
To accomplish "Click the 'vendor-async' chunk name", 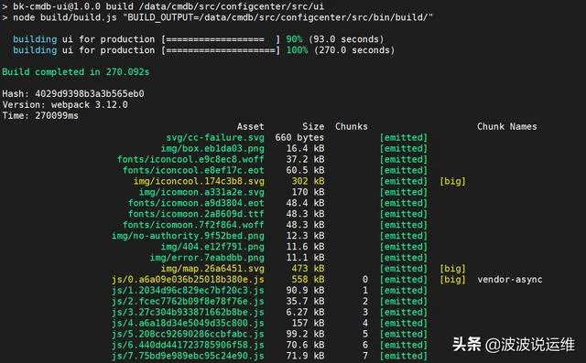I will click(510, 280).
